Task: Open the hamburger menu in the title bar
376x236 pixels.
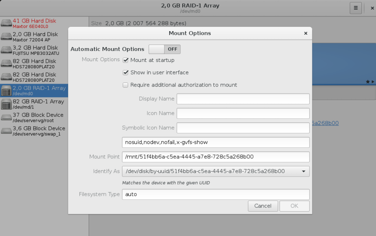Action: 355,8
